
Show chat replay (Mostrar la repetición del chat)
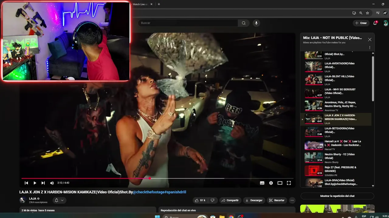[337, 196]
